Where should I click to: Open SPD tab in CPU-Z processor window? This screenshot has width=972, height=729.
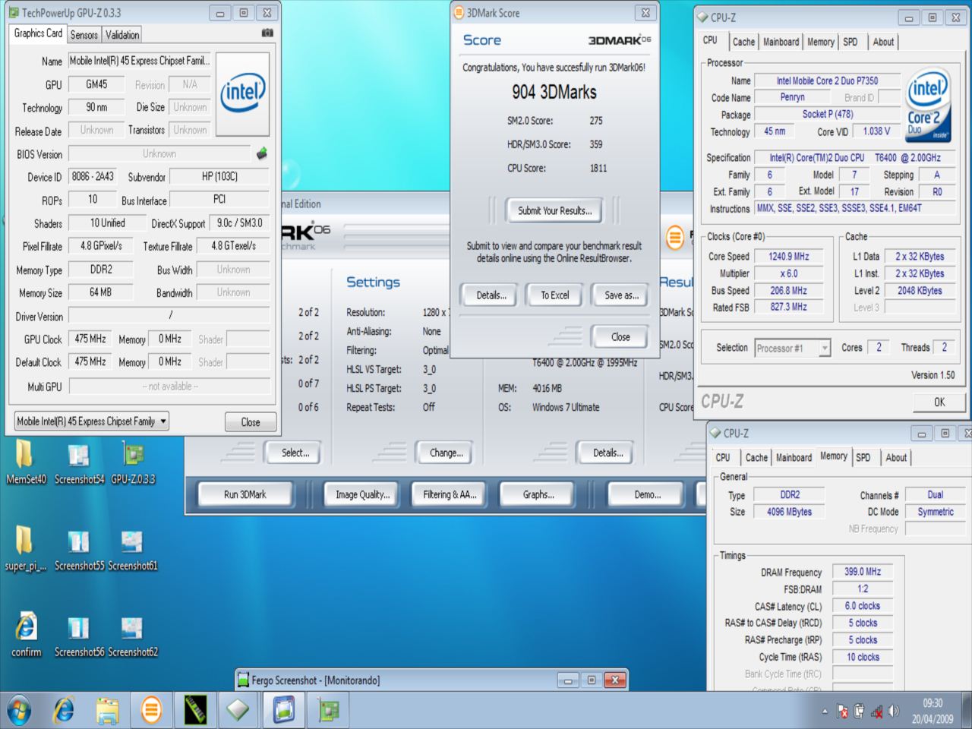click(850, 43)
